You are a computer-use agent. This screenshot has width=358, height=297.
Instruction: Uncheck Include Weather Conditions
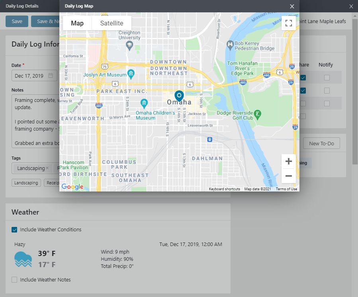(14, 230)
